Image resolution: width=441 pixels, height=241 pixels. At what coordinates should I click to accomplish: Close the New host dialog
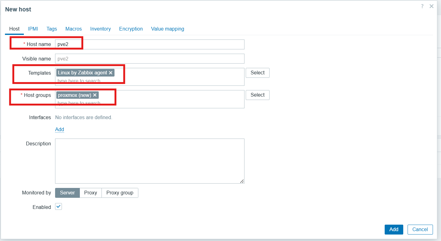431,6
